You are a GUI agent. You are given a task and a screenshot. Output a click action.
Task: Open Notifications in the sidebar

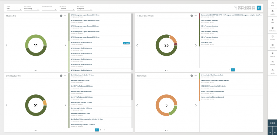tap(272, 29)
